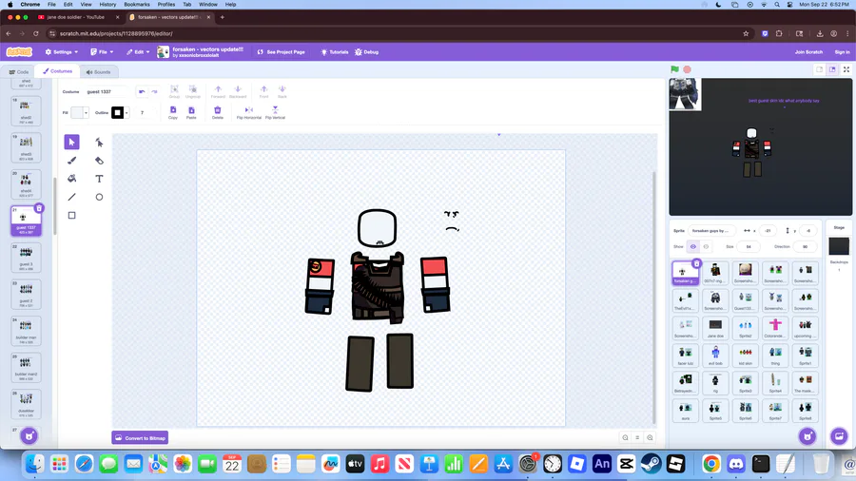Select the arrow Select tool
The width and height of the screenshot is (856, 481).
point(71,142)
